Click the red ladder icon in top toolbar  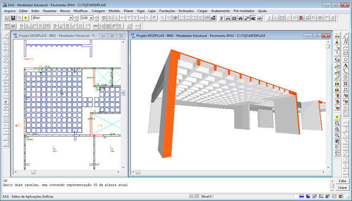pos(301,18)
